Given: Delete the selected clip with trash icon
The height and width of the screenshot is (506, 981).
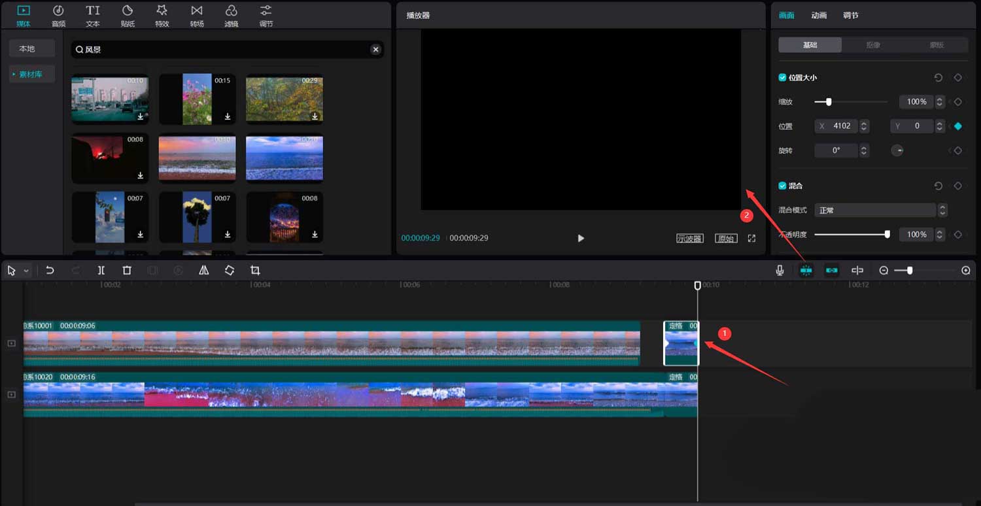Looking at the screenshot, I should pos(127,270).
